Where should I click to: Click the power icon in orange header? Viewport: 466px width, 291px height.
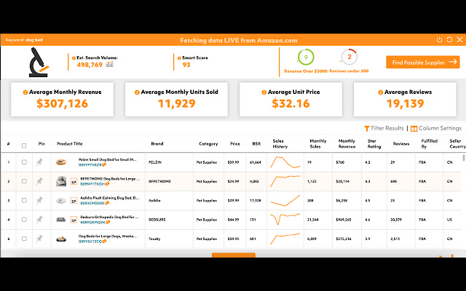tap(439, 40)
